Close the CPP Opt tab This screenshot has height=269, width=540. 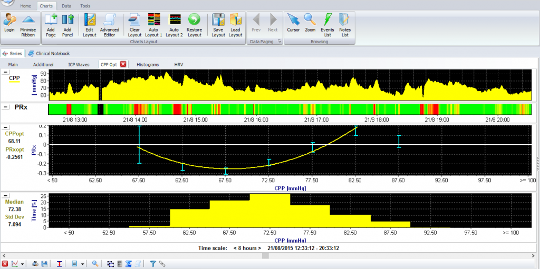coord(123,64)
